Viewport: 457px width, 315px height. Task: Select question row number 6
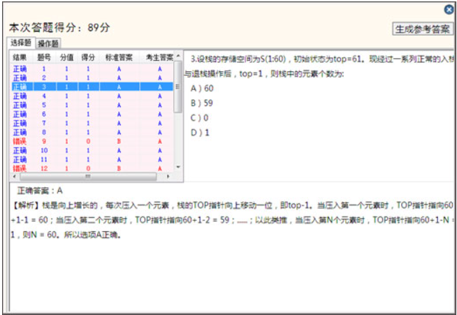(x=92, y=114)
